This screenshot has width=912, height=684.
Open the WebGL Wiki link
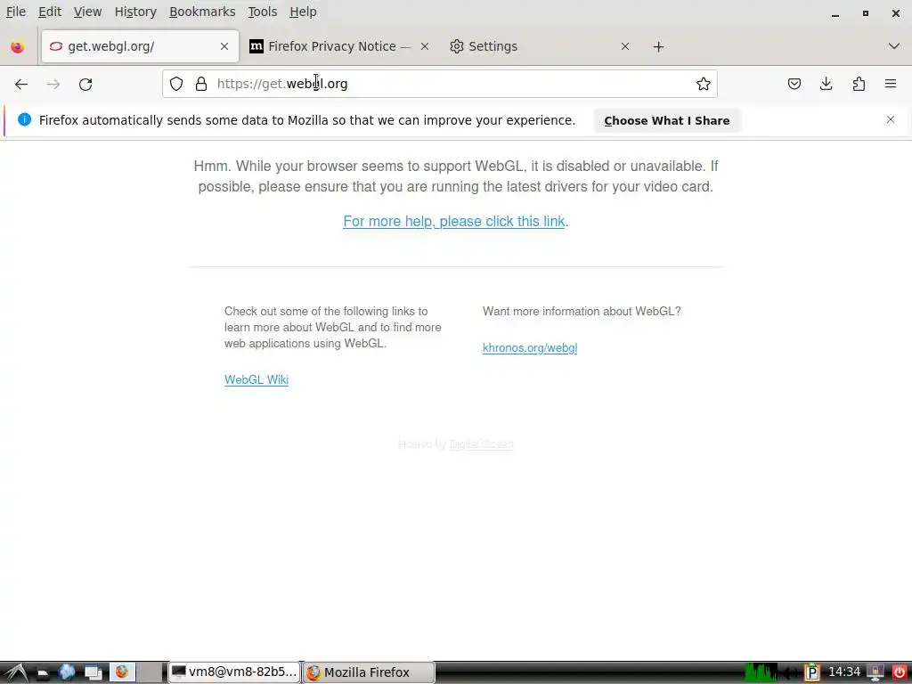(x=256, y=379)
